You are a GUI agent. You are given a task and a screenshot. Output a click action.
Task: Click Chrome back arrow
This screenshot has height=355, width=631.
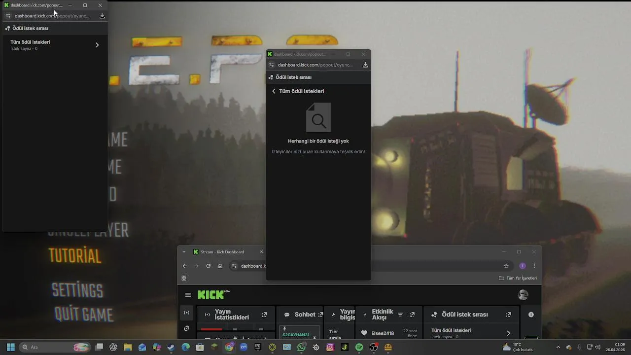coord(185,266)
